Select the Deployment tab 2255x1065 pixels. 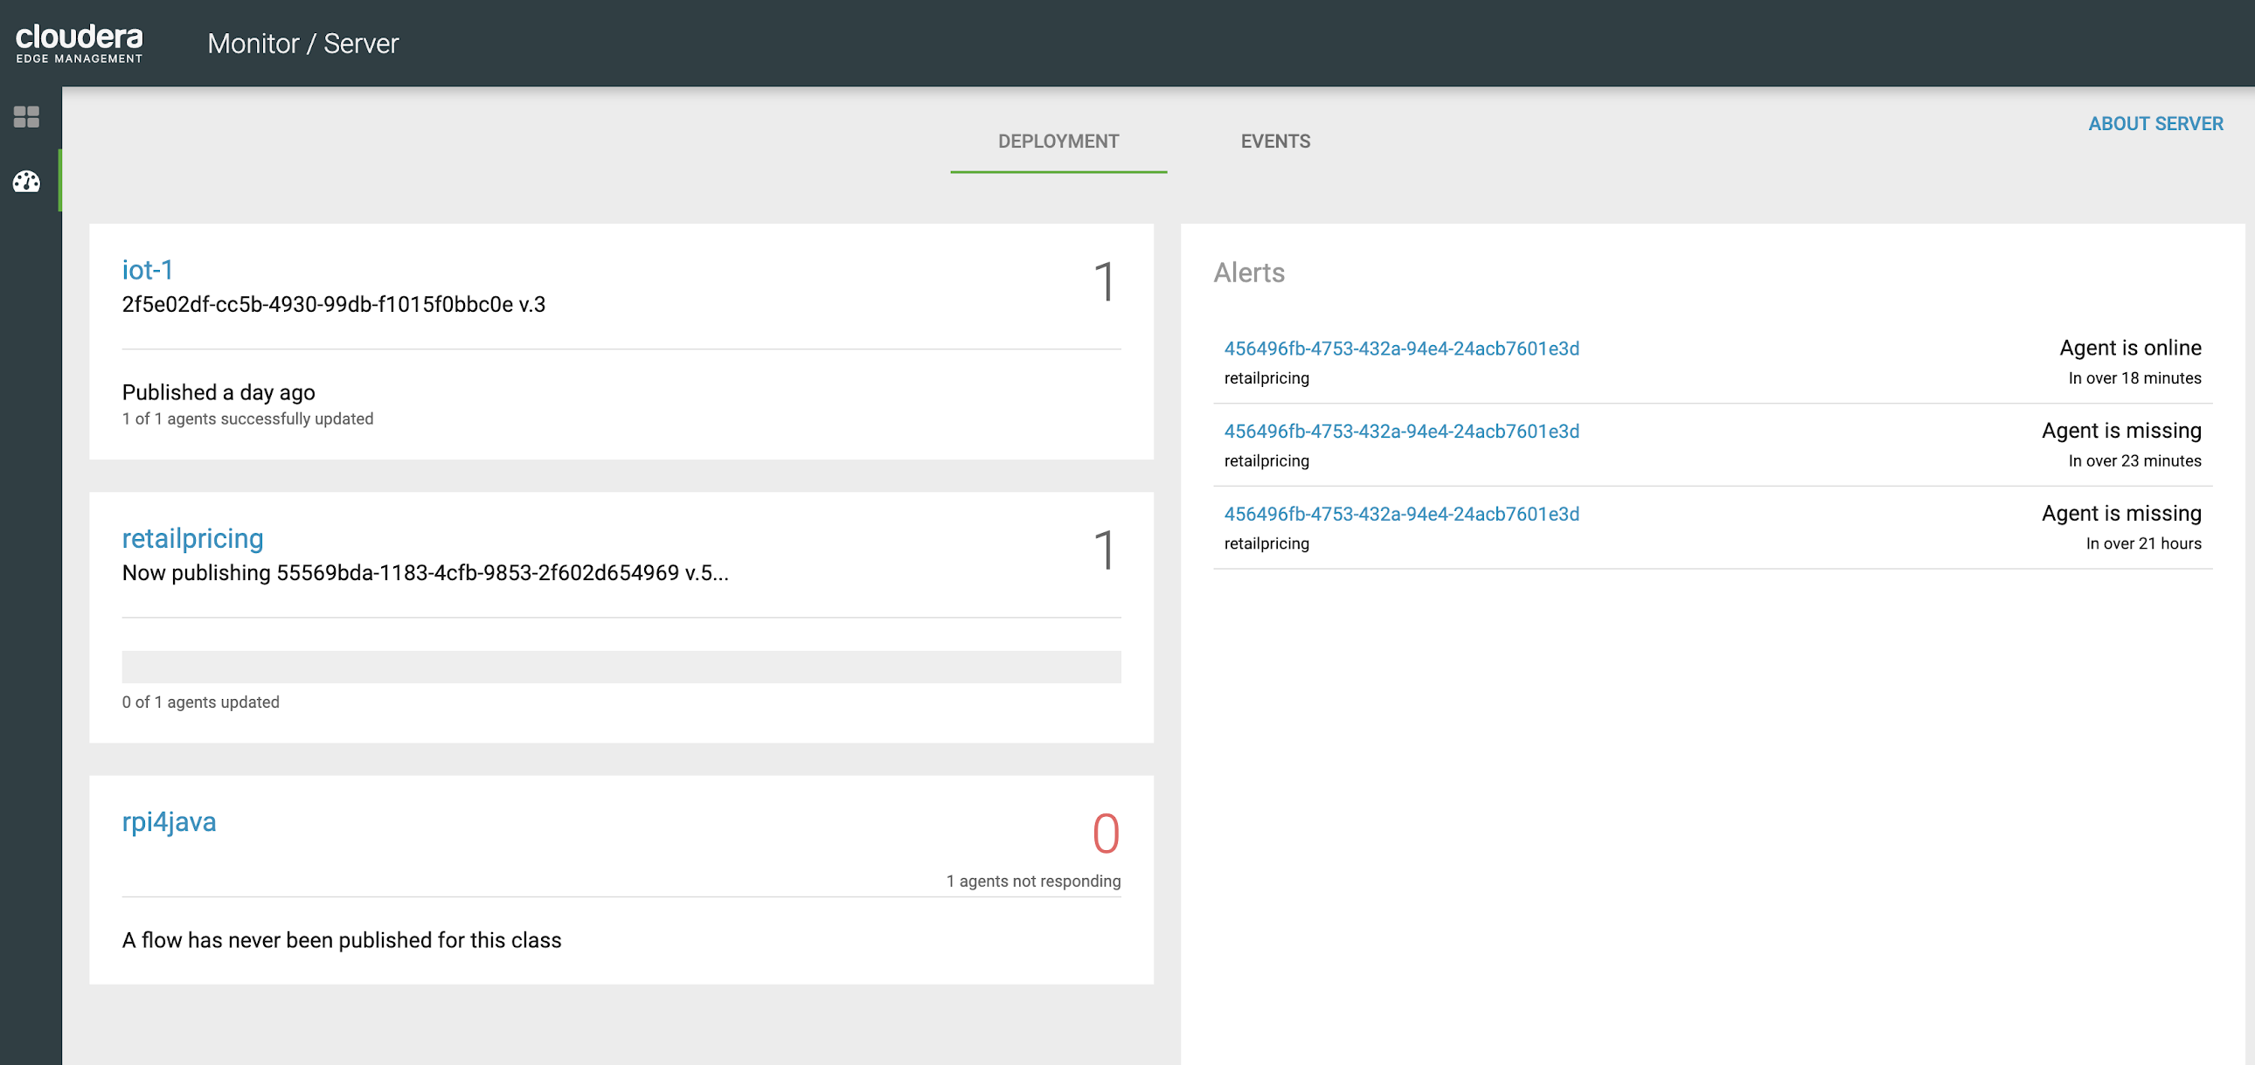click(1058, 141)
